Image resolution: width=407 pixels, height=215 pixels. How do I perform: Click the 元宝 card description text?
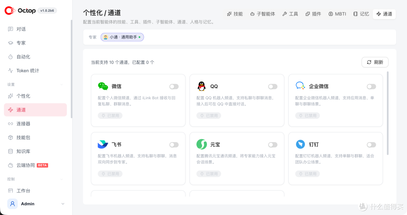[x=236, y=159]
